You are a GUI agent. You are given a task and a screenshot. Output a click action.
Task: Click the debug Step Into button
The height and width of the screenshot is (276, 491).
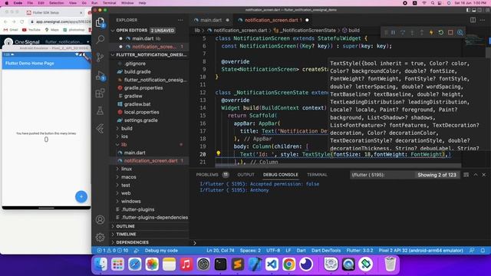coord(412,32)
